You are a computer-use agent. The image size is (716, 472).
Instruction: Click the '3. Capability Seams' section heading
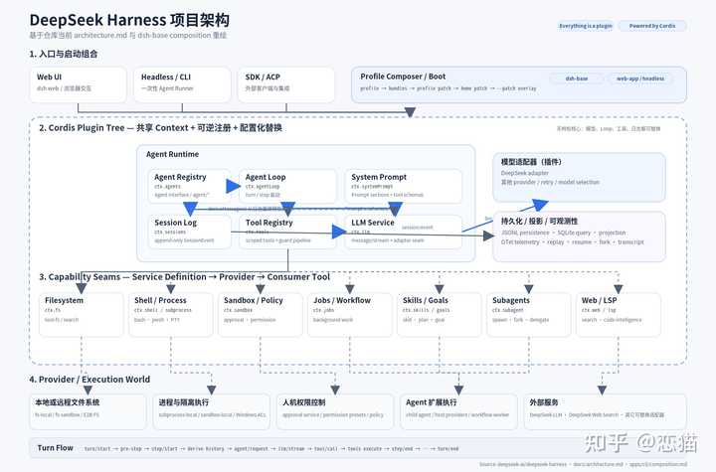[x=184, y=277]
